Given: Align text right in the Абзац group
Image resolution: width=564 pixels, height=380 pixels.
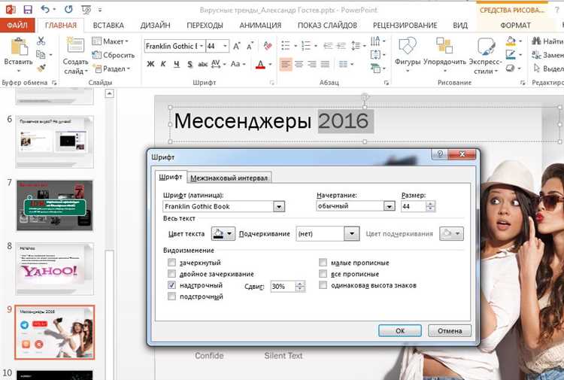Looking at the screenshot, I should tap(312, 64).
